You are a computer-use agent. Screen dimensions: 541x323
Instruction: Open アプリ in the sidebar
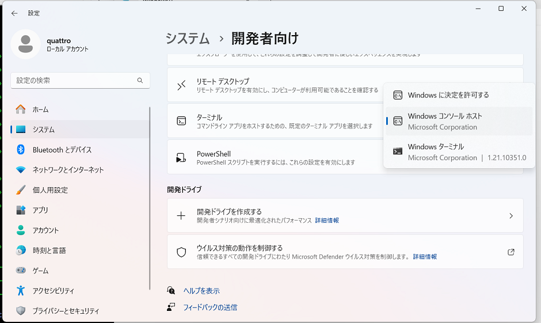point(40,210)
